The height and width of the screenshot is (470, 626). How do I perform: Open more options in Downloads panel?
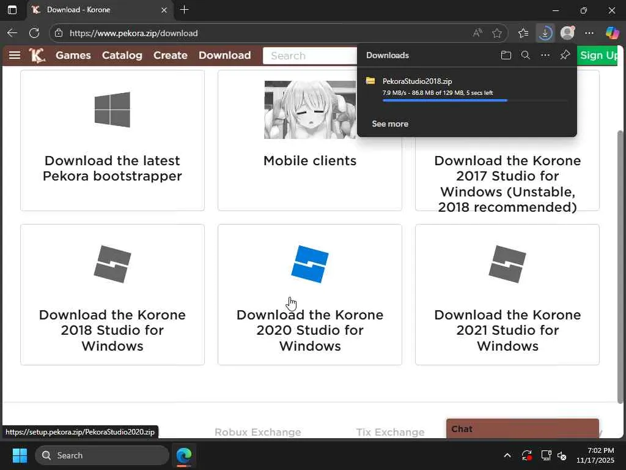pos(545,55)
